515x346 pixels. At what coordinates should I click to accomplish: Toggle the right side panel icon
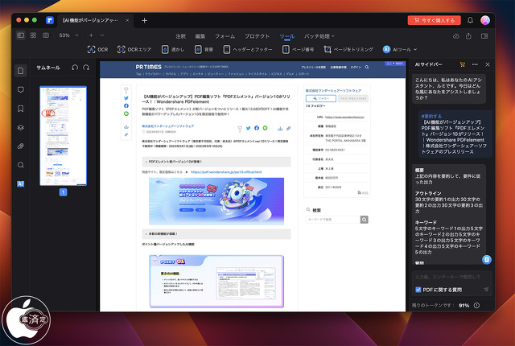[x=484, y=36]
